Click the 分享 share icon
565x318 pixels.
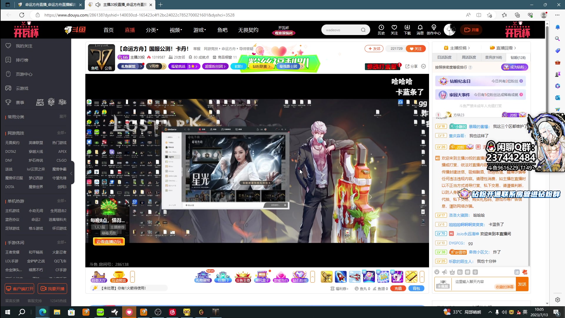[x=411, y=66]
